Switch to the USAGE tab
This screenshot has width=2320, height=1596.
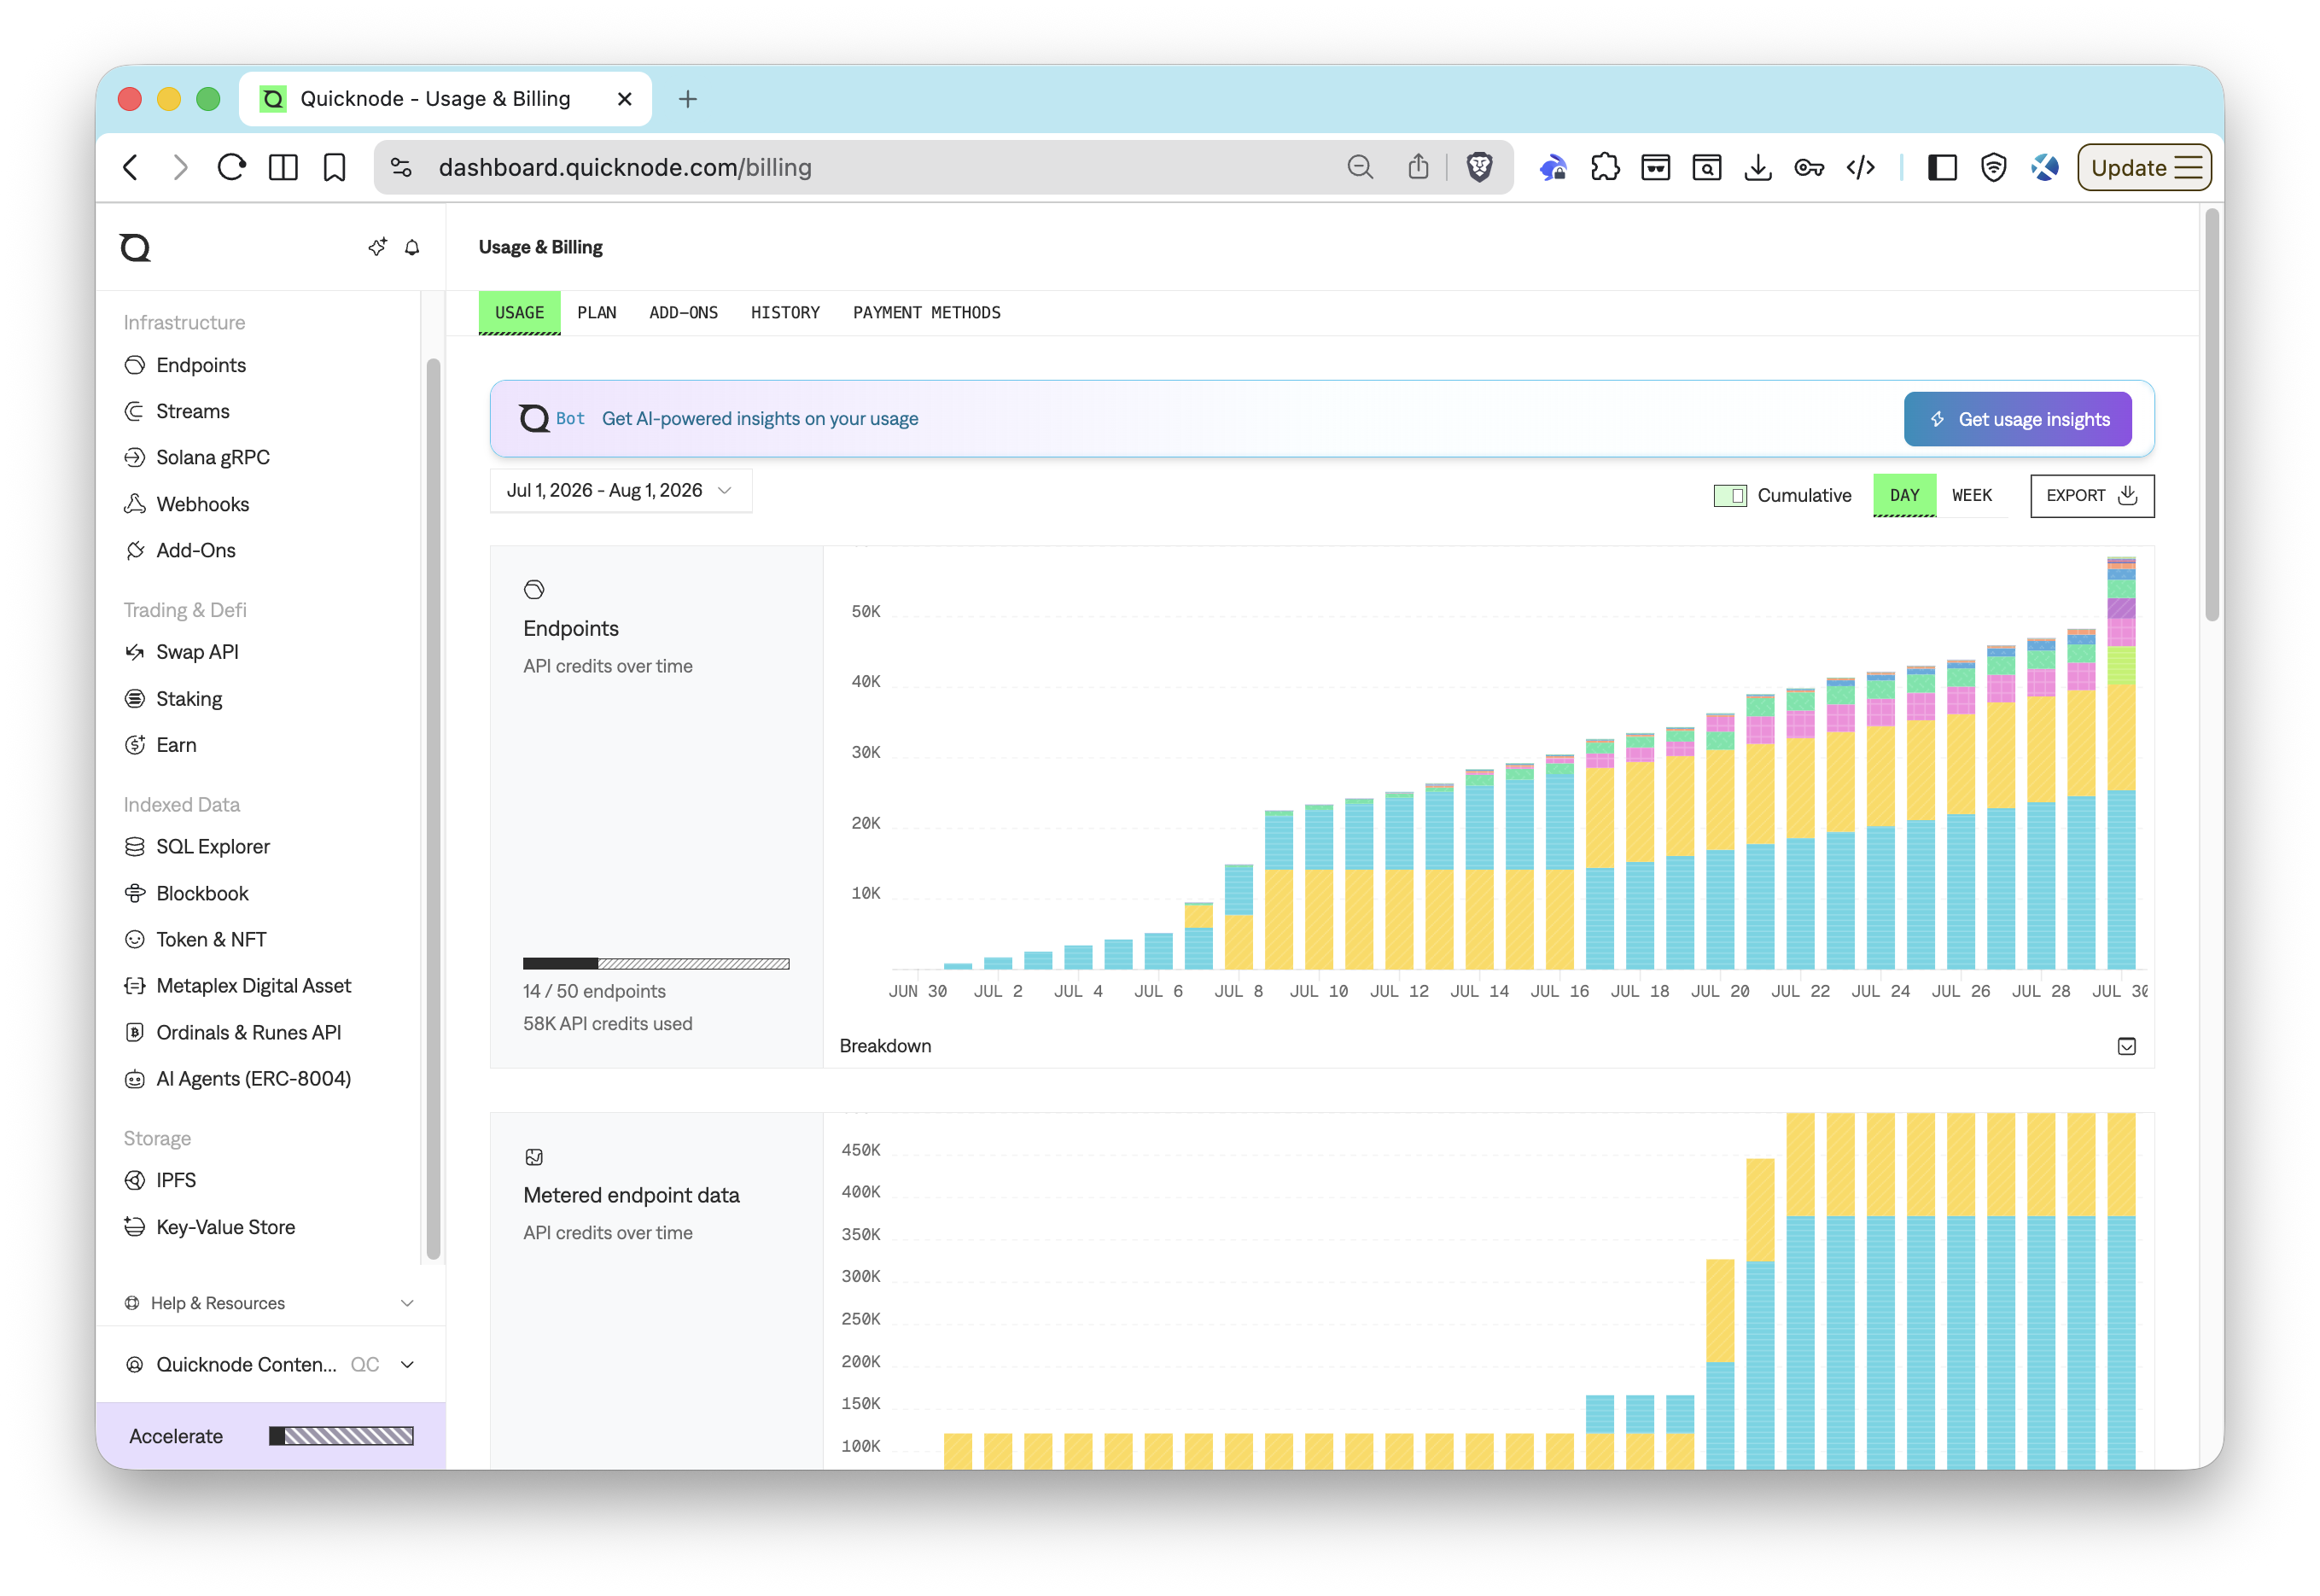(x=519, y=313)
